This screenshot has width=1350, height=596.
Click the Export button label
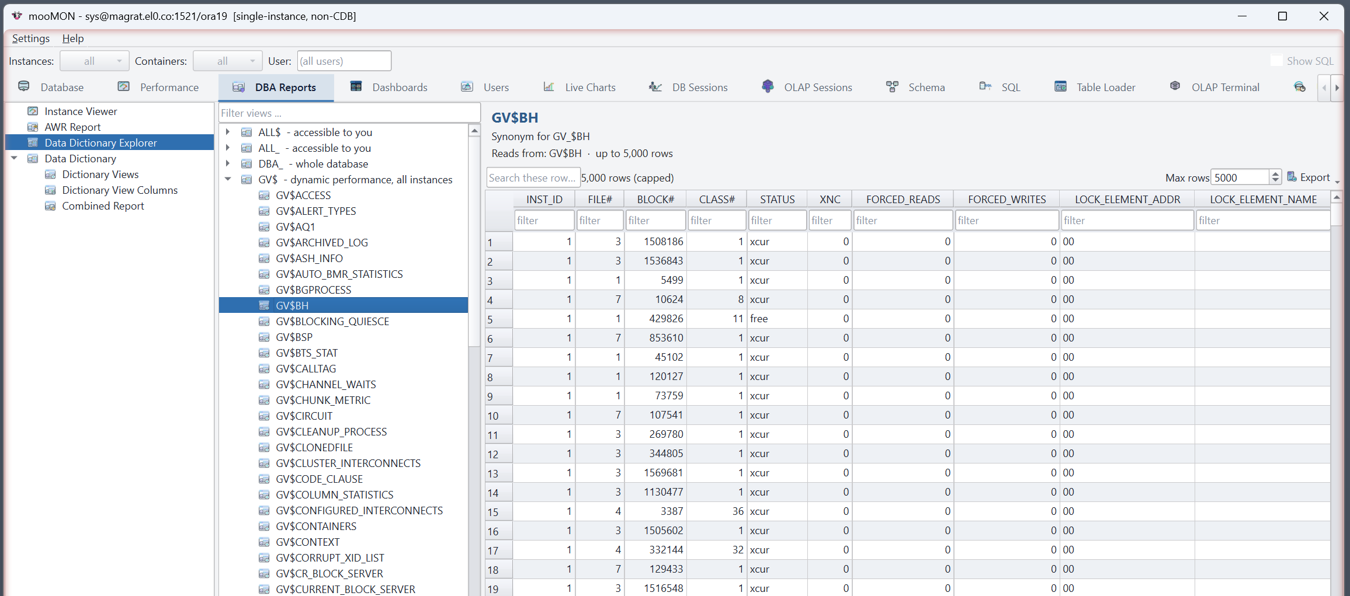click(1315, 177)
